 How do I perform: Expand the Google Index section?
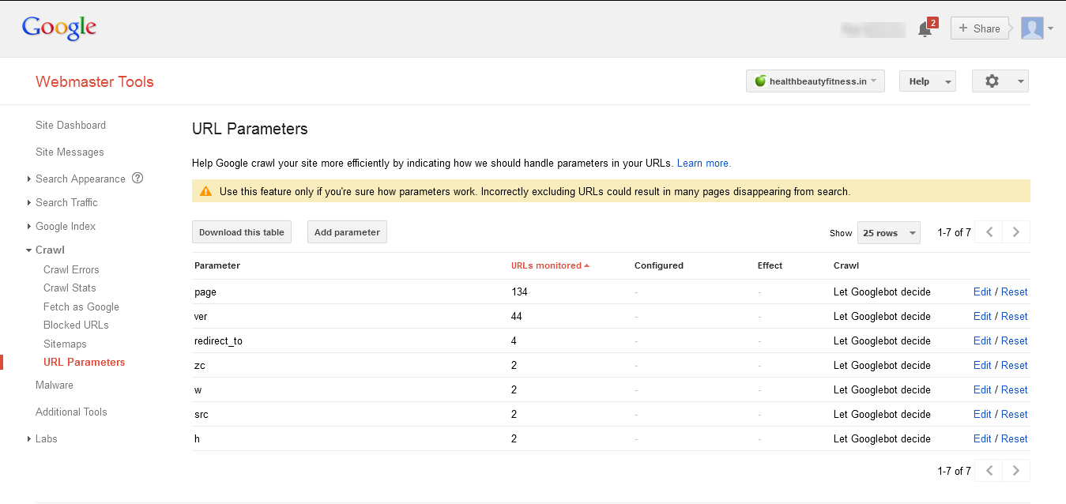(65, 226)
